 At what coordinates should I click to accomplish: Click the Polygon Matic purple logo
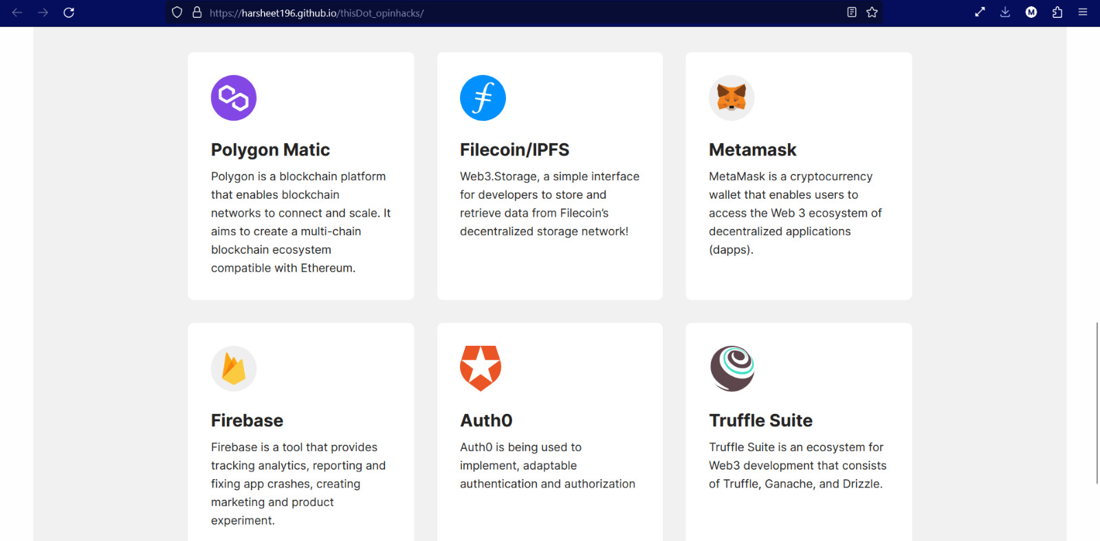234,98
